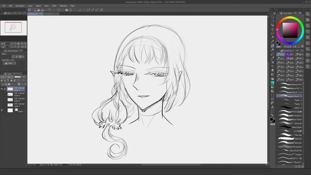Select the Paper layer

click(16, 110)
